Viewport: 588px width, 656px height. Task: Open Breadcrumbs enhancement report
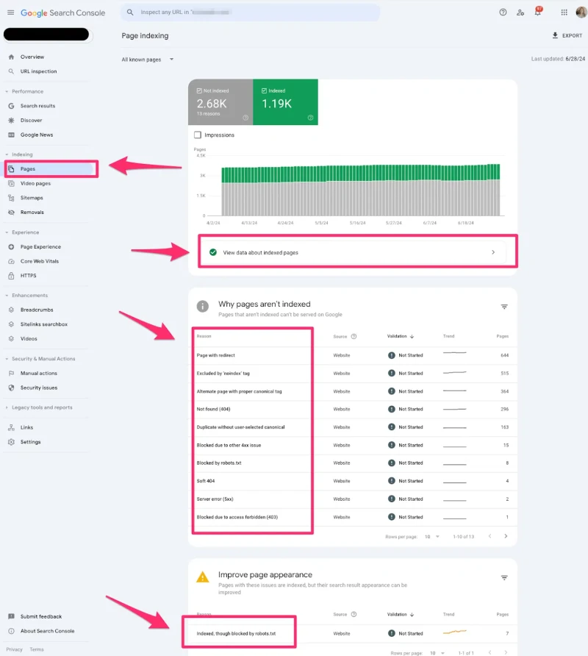click(x=37, y=310)
